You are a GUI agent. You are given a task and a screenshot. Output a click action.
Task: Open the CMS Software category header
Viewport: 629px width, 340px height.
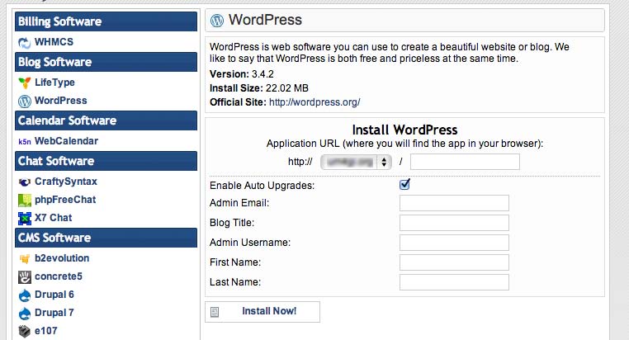pyautogui.click(x=106, y=238)
